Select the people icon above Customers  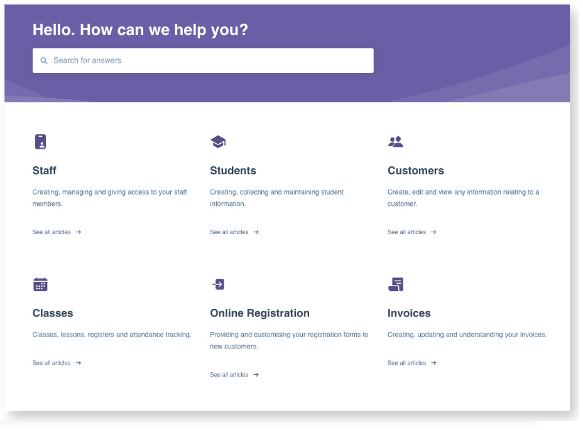click(x=396, y=141)
